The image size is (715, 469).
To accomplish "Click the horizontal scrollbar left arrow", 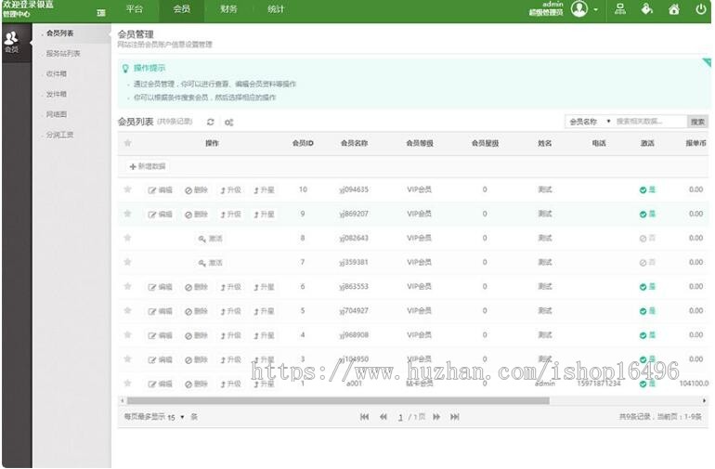I will [122, 400].
